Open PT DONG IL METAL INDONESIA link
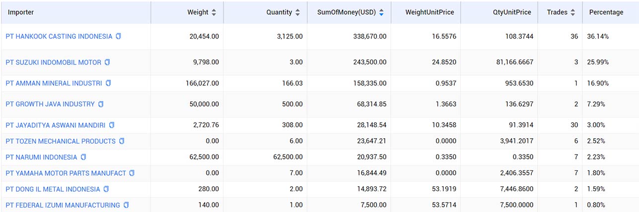The height and width of the screenshot is (212, 639). tap(53, 189)
